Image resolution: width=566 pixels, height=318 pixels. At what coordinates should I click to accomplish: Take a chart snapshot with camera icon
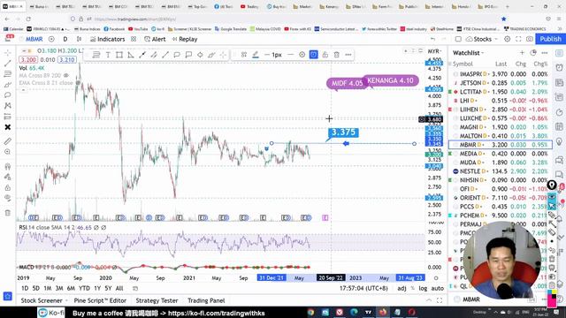click(x=529, y=39)
